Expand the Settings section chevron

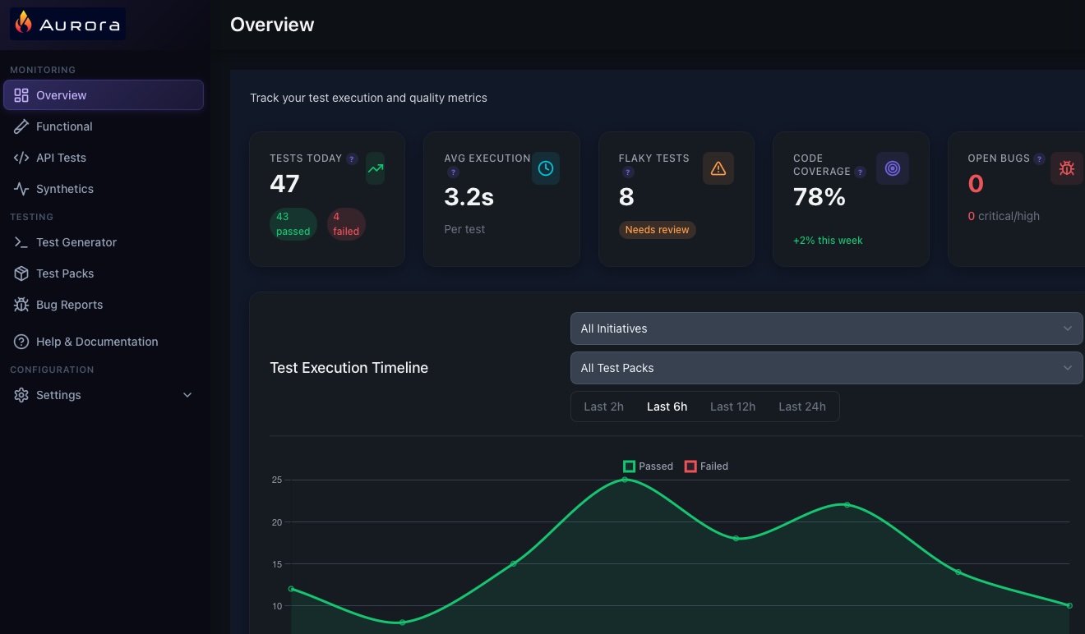tap(187, 395)
